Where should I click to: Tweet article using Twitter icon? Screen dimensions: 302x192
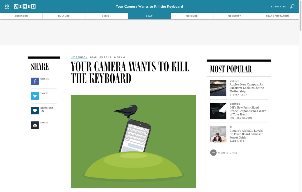35,96
